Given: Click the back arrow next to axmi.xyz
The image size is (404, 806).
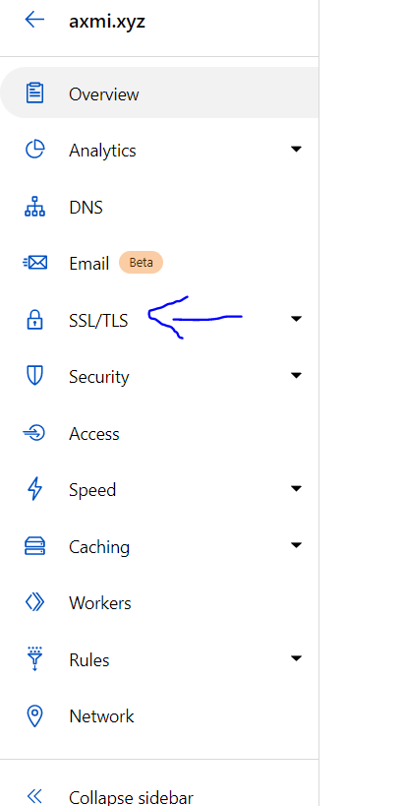Looking at the screenshot, I should click(x=34, y=20).
